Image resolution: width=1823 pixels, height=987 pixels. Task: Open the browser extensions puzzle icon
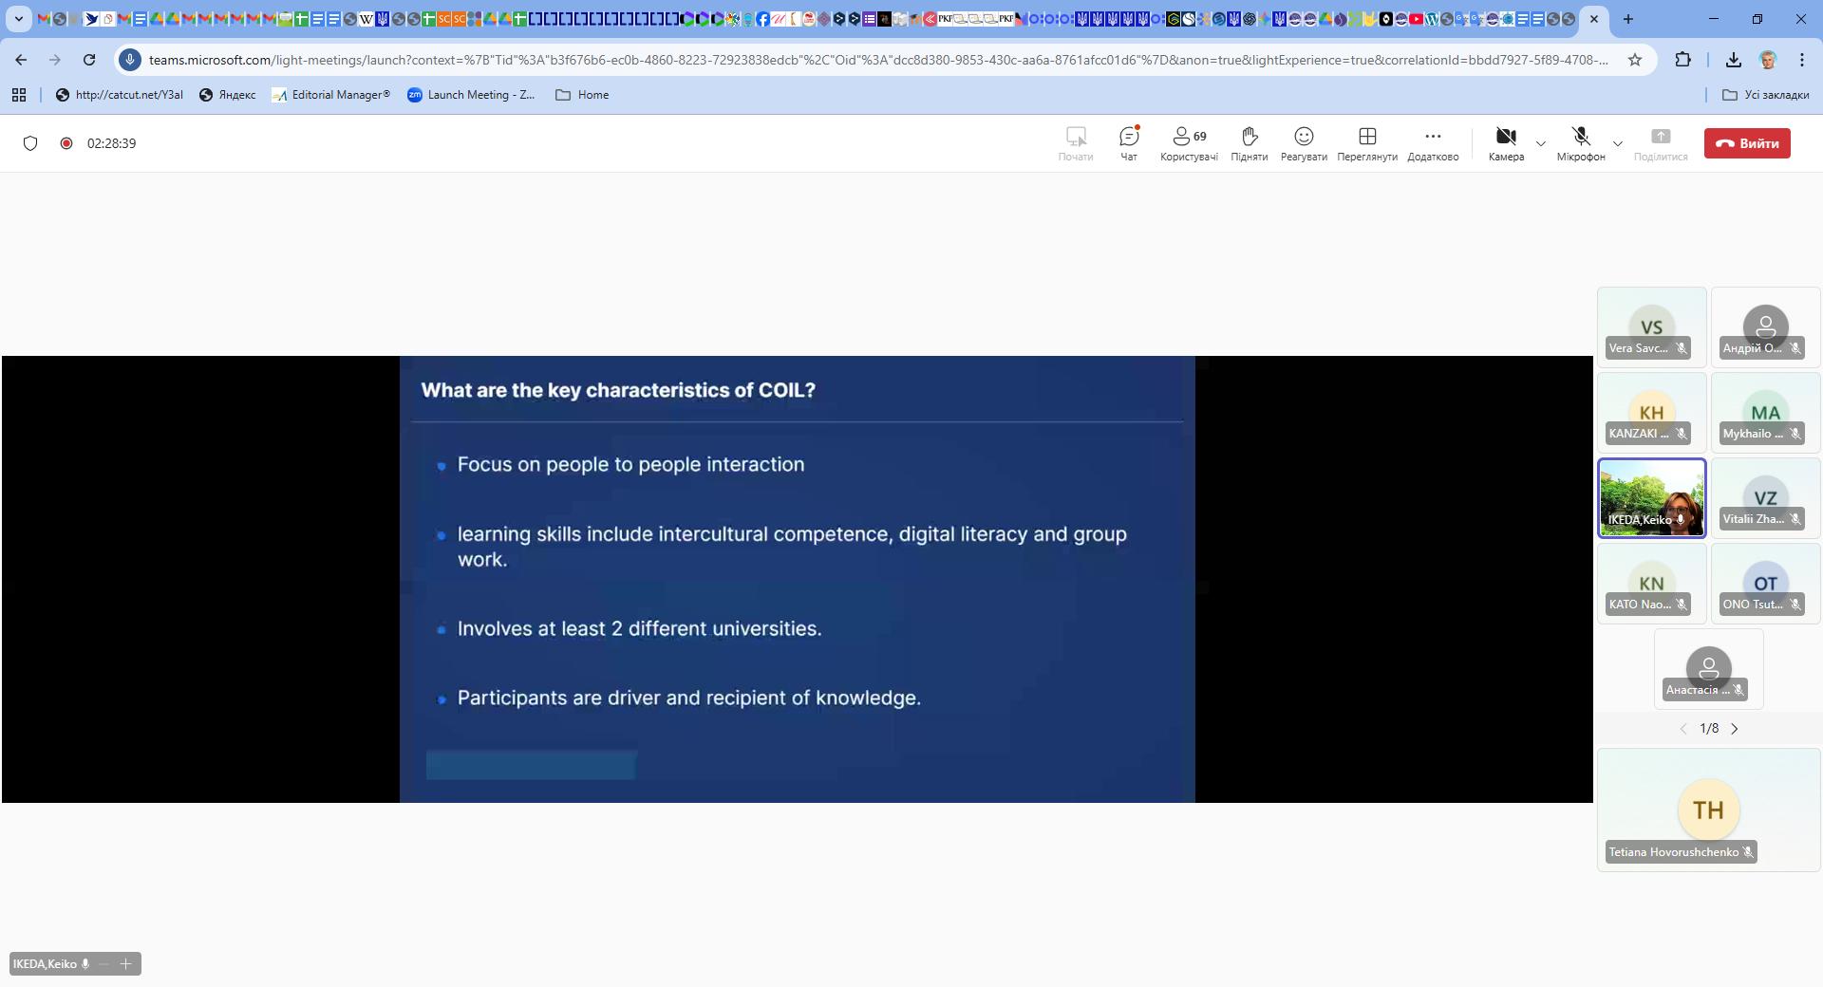pyautogui.click(x=1682, y=60)
